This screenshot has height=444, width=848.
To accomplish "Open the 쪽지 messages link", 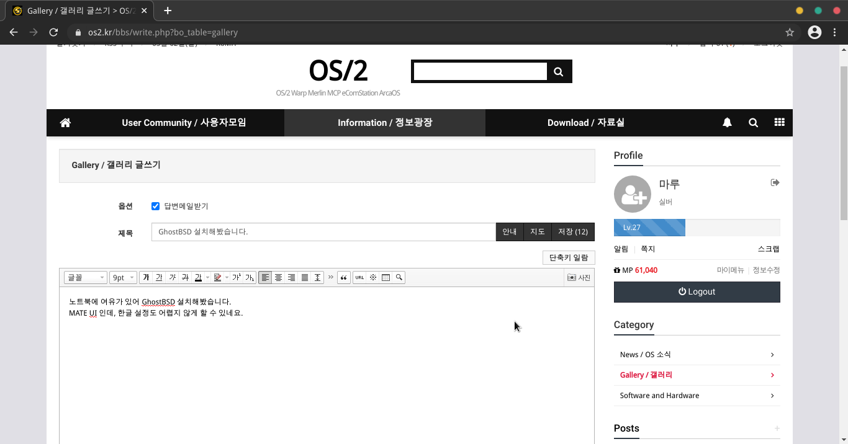I will (x=647, y=249).
